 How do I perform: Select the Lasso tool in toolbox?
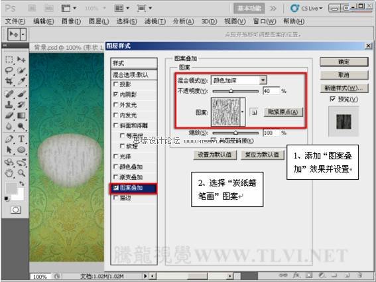click(x=9, y=70)
